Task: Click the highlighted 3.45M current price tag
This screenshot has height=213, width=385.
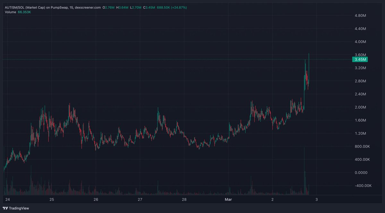Action: (x=360, y=59)
